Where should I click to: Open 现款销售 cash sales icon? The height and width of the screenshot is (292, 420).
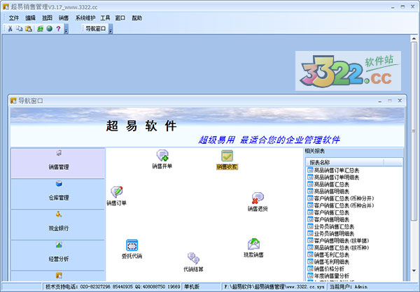coord(253,247)
